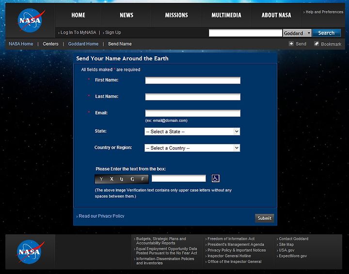
Task: Click the captcha text entry field
Action: (179, 178)
